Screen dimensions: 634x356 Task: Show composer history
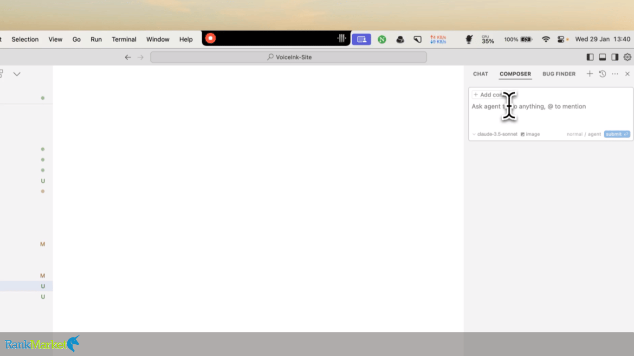pos(602,74)
